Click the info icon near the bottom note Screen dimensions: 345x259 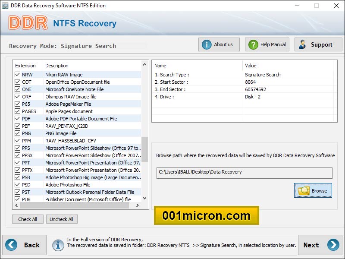(58, 245)
